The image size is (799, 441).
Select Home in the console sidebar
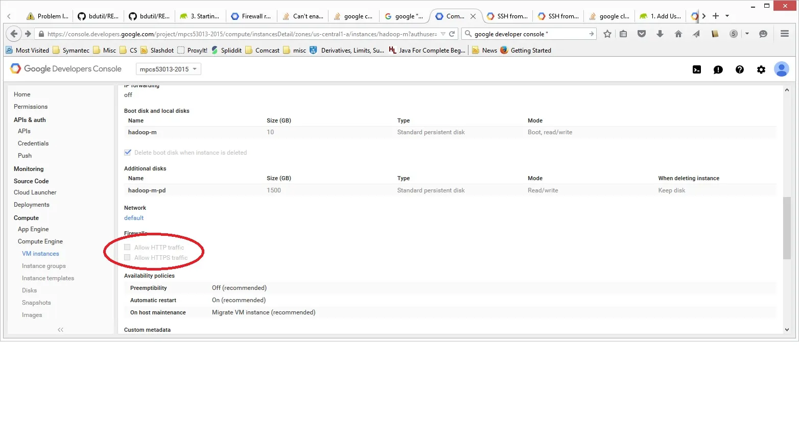22,94
